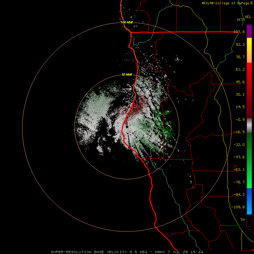Viewport: 254px width, 254px height.
Task: Select the 45.6 value on the velocity scale
Action: click(240, 82)
